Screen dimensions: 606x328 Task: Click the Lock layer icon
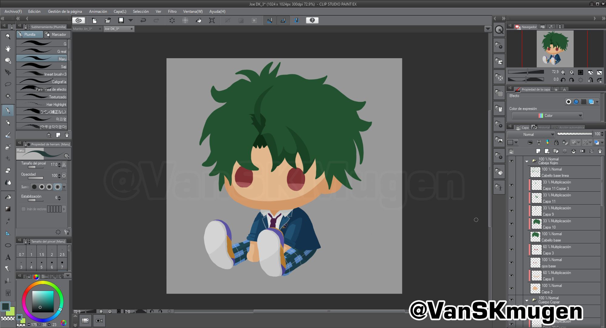pos(556,142)
